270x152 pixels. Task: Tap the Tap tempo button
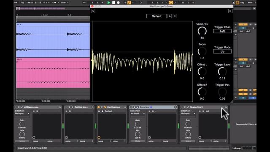(x=22, y=3)
